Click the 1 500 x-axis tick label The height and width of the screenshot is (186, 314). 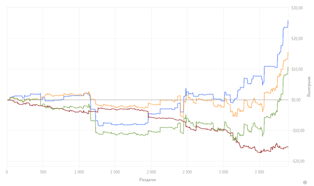115,172
